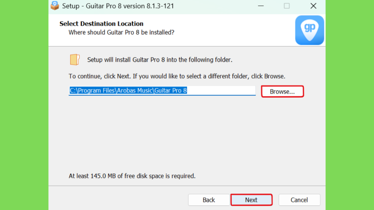The height and width of the screenshot is (210, 374).
Task: Click the orange folder icon
Action: click(x=75, y=59)
